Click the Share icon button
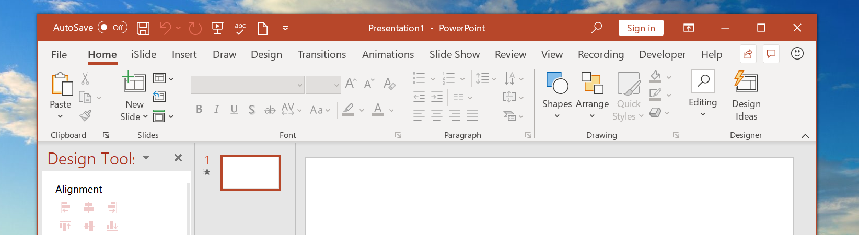 point(748,54)
